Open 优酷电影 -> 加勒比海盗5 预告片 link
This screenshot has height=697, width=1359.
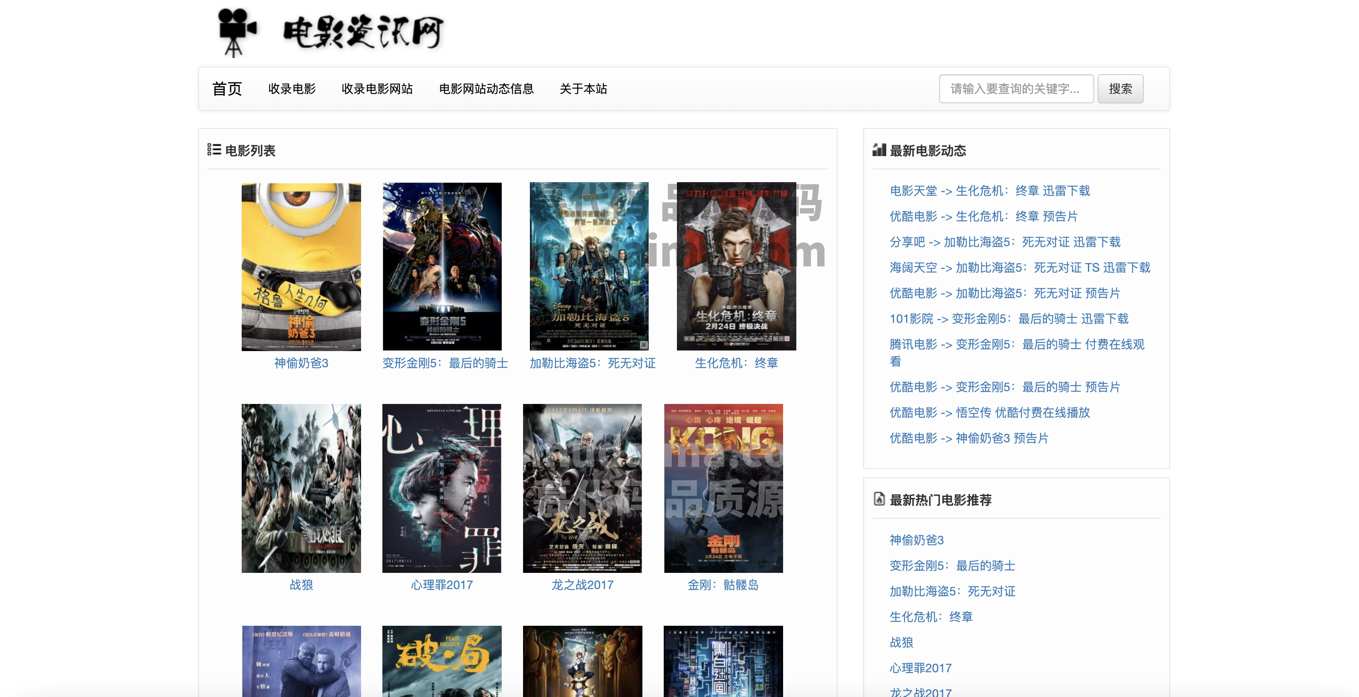1005,293
